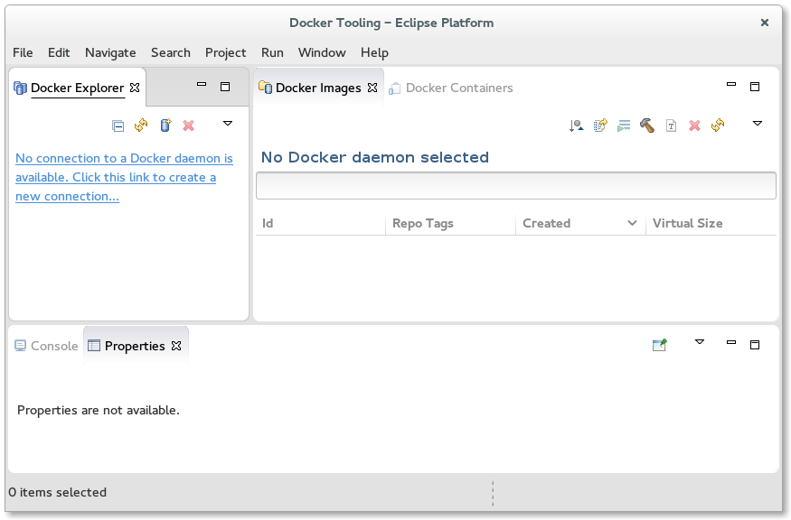Viewport: 791px width, 520px height.
Task: Switch to the Docker Containers tab
Action: click(451, 88)
